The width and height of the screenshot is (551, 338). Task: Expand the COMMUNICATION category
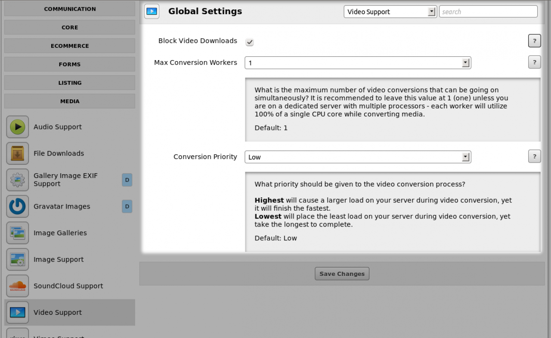point(70,9)
